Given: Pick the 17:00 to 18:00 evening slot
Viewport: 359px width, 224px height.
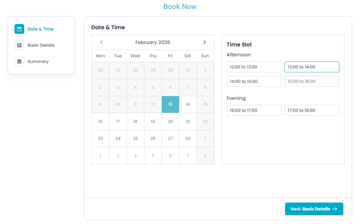Looking at the screenshot, I should pos(312,110).
